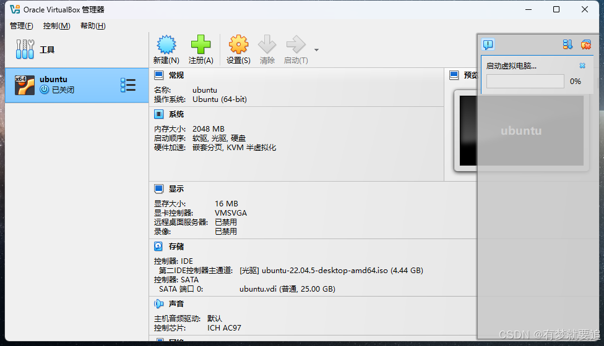
Task: Click the Register (注册) green plus icon
Action: [x=201, y=44]
